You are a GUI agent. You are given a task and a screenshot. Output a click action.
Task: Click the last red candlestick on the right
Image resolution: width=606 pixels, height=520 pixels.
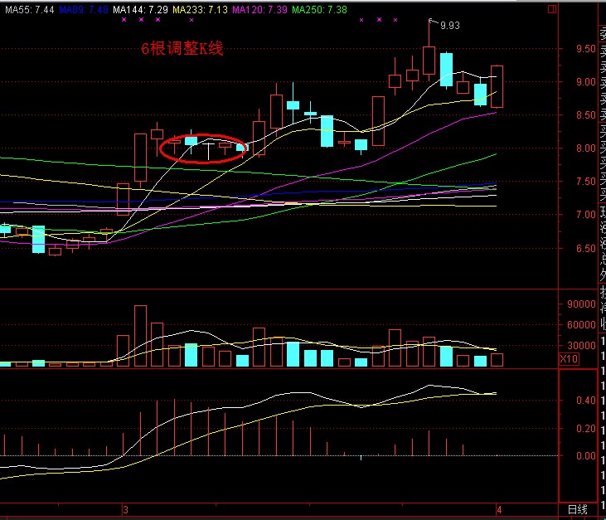tap(497, 86)
